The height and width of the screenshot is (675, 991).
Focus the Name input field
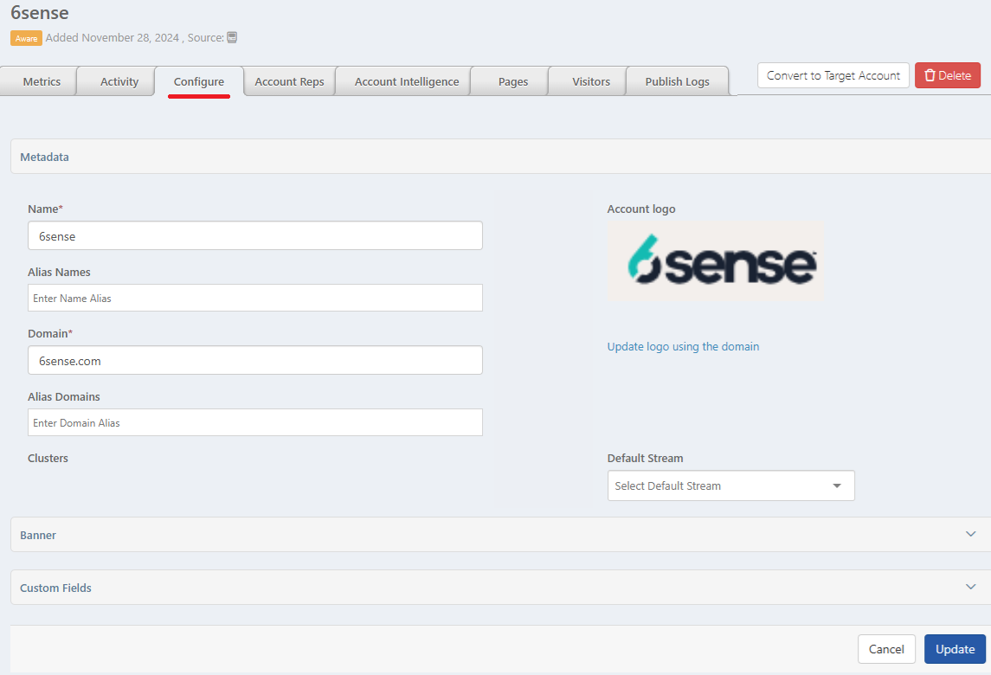point(255,235)
